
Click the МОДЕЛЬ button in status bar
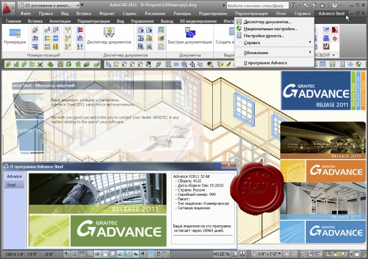click(221, 254)
